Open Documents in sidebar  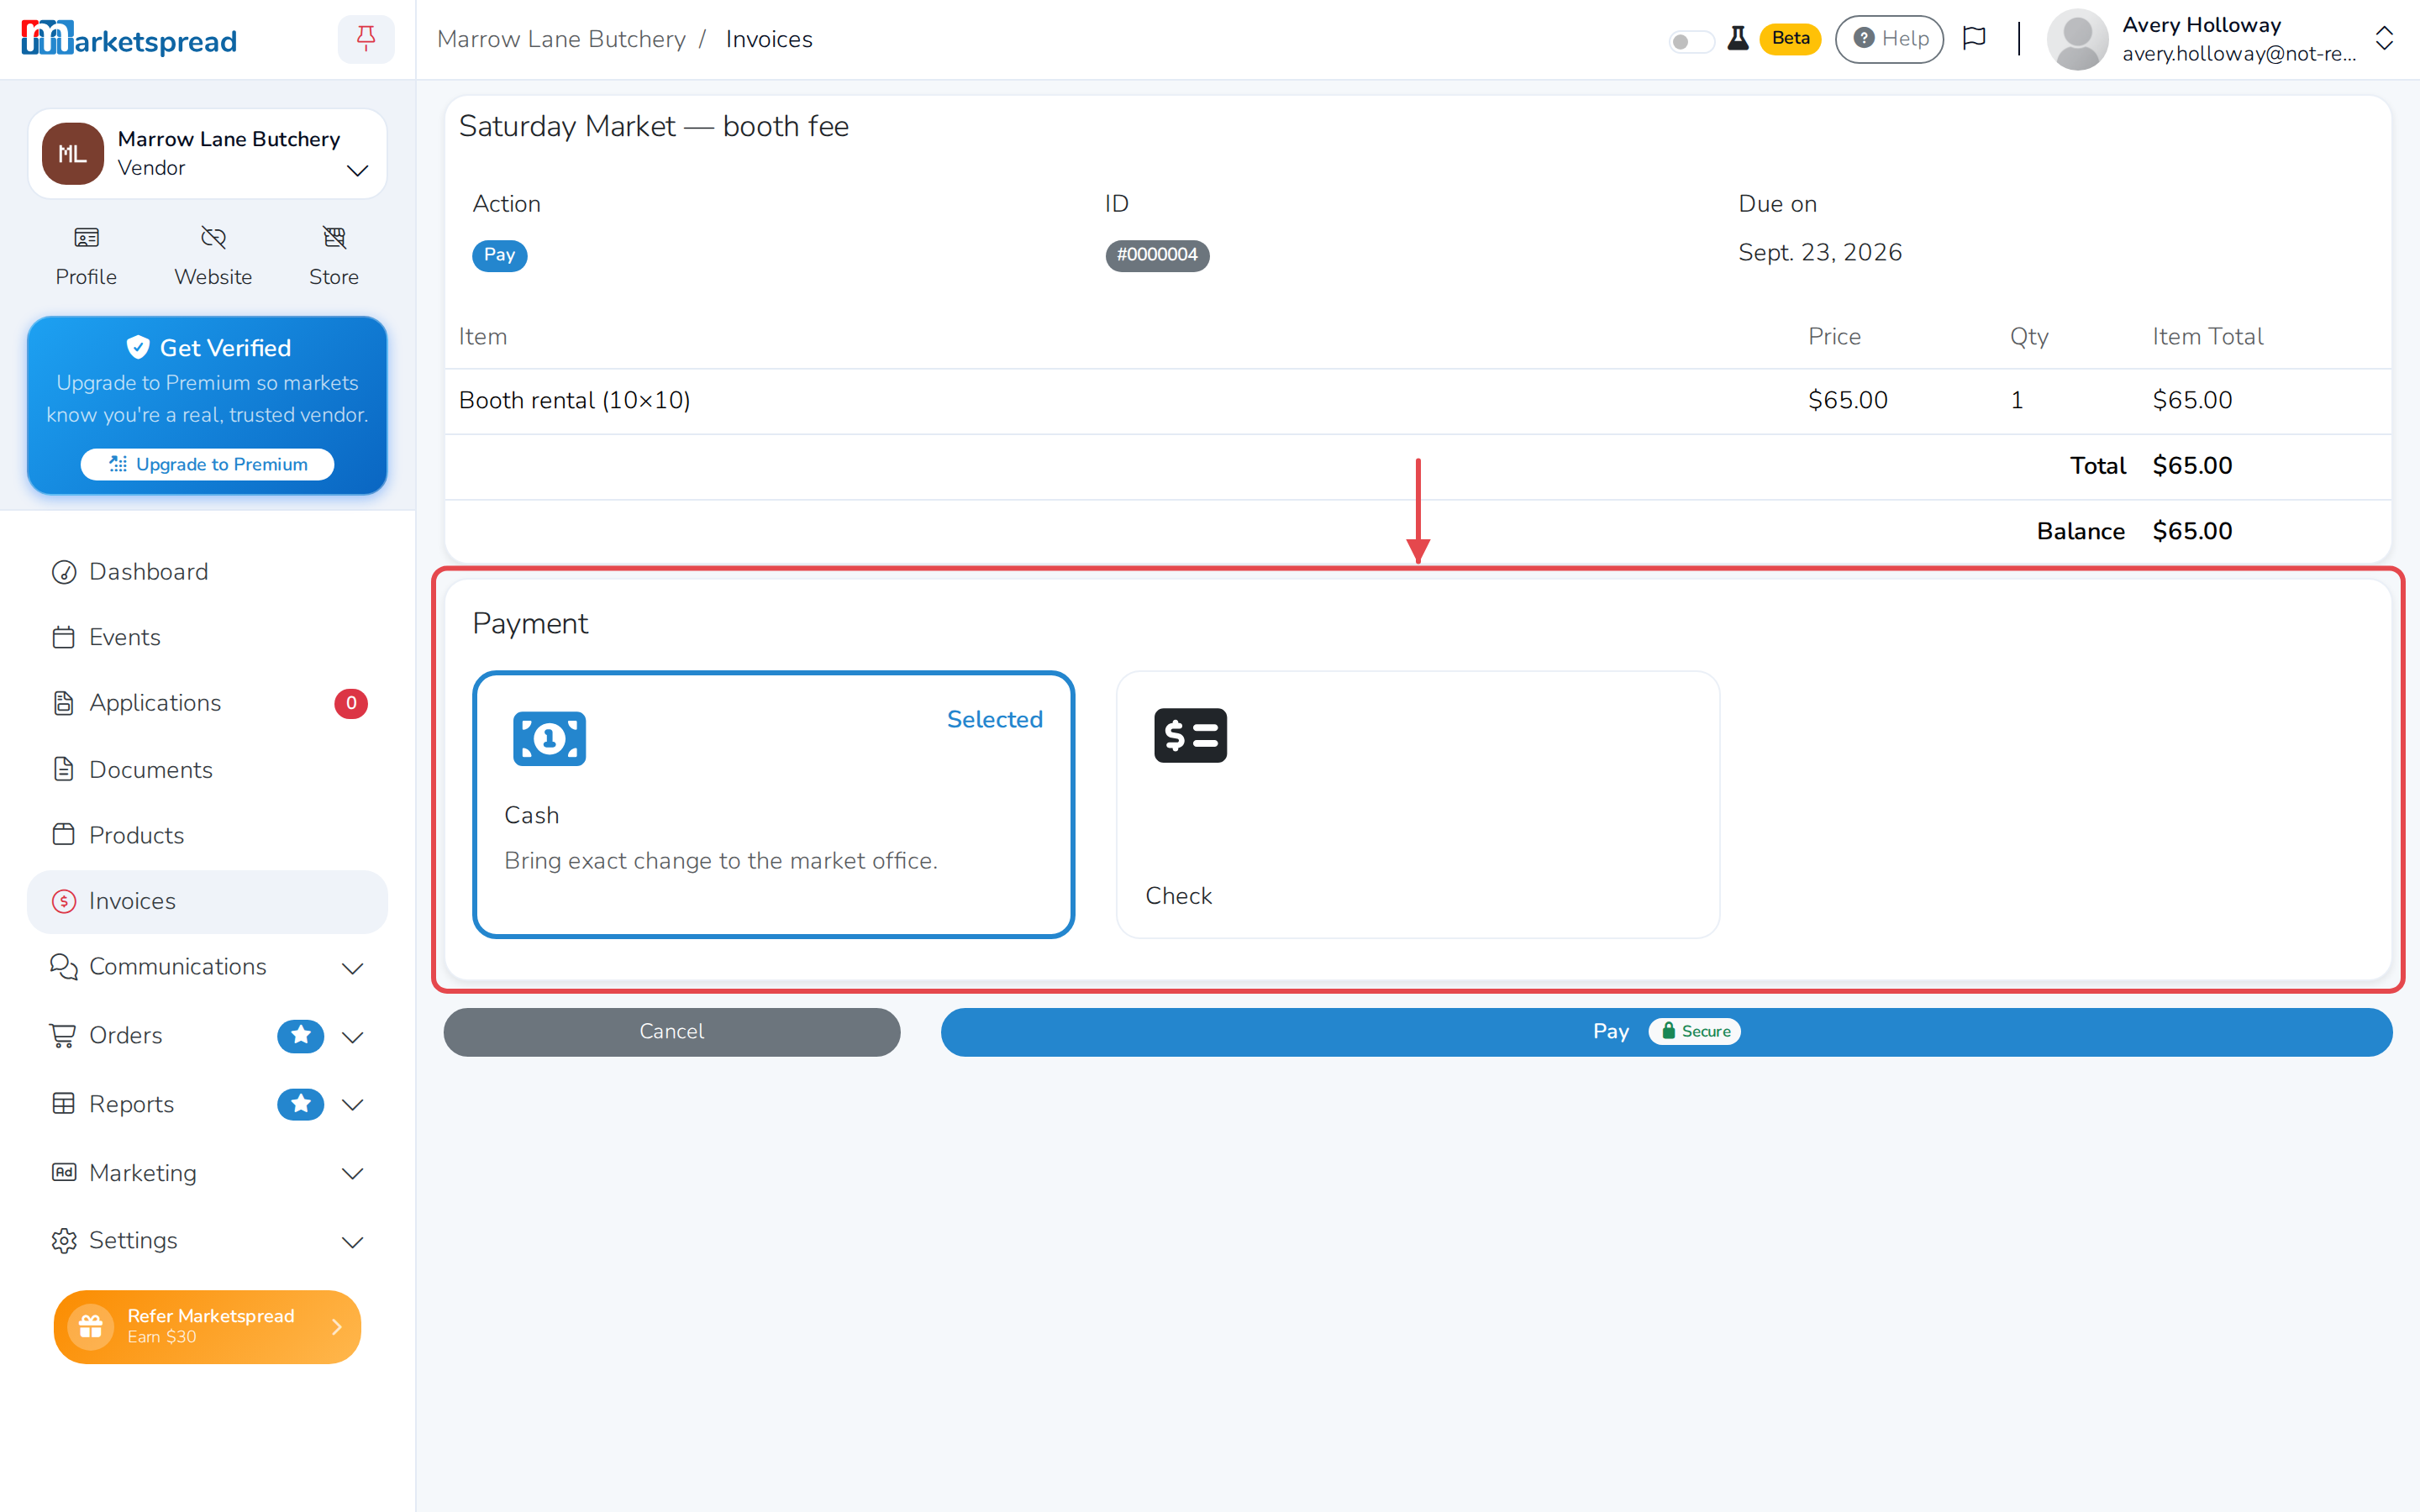207,769
